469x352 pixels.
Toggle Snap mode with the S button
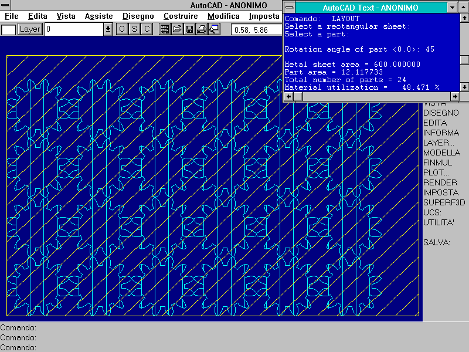click(x=134, y=29)
